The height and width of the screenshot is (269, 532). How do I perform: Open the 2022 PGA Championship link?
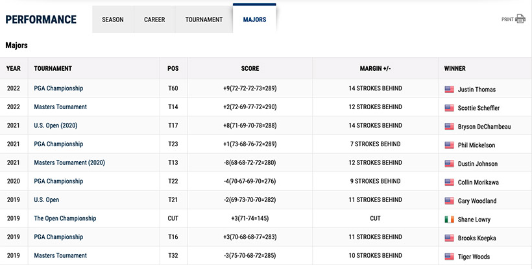coord(58,88)
